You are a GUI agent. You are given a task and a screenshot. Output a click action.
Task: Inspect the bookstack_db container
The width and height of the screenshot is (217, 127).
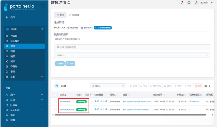[x=98, y=109]
